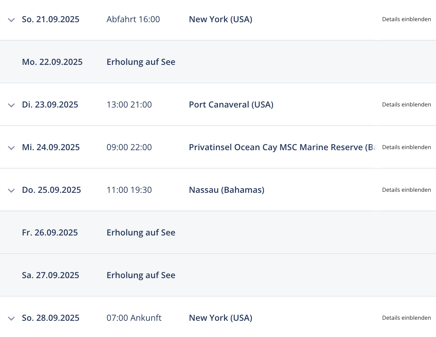This screenshot has width=436, height=337.
Task: Expand the So. 28.09.2025 row chevron
Action: click(x=11, y=319)
